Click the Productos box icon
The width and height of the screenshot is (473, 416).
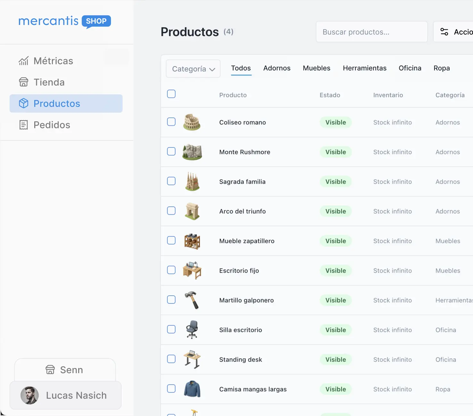(x=23, y=103)
